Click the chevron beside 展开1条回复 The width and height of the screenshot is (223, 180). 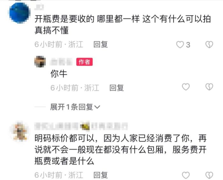point(97,107)
